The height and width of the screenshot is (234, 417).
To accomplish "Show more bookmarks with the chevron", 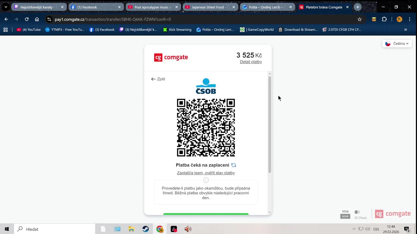I will [x=406, y=30].
